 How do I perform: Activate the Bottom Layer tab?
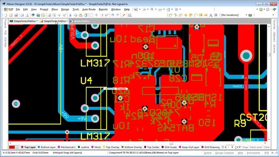(x=47, y=147)
